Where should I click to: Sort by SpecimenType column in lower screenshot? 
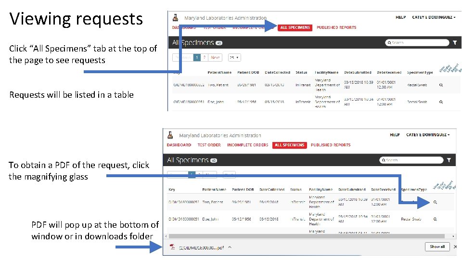[x=414, y=190]
